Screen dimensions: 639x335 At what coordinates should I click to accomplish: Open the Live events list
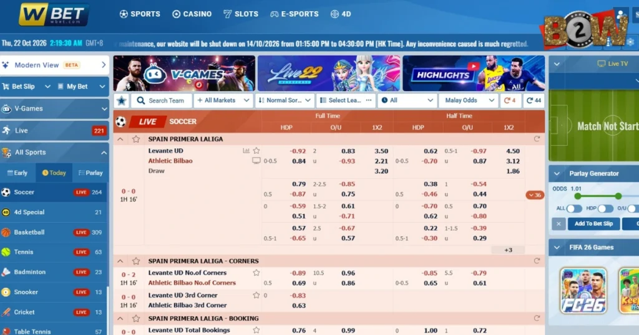(55, 131)
